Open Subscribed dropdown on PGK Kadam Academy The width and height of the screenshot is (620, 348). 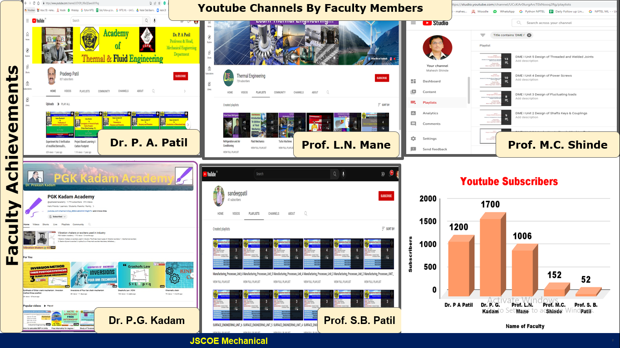[x=58, y=217]
